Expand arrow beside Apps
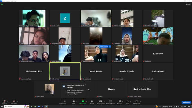The height and width of the screenshot is (108, 192). 130,101
